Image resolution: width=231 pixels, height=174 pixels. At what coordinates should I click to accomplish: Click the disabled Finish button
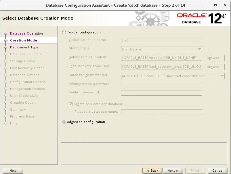(195, 171)
